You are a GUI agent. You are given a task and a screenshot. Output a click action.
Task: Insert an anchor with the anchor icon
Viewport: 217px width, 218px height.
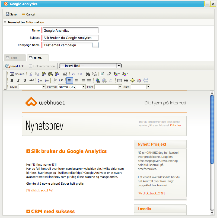click(111, 81)
